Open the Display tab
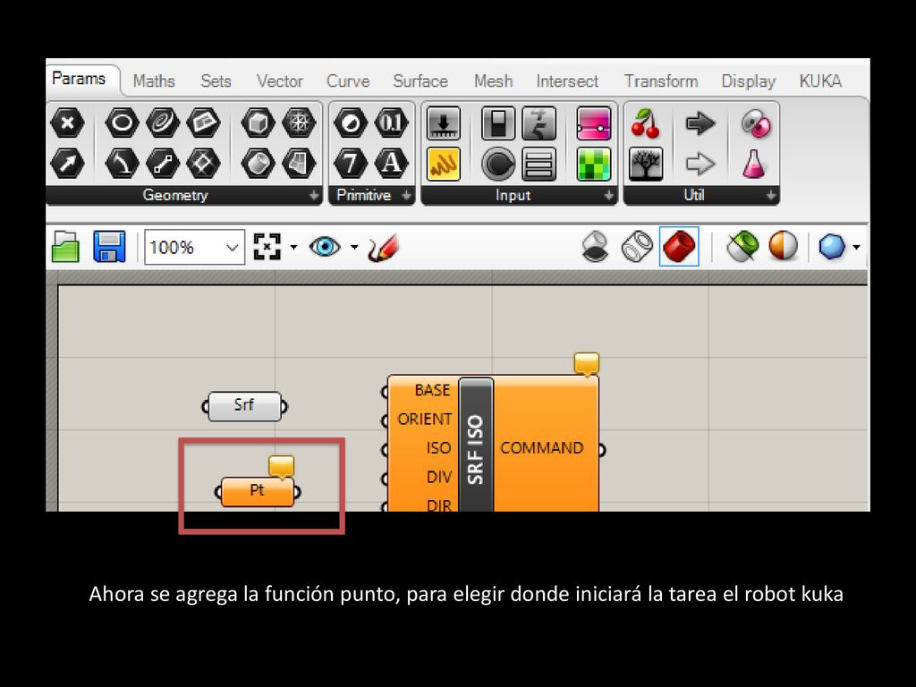 click(749, 81)
